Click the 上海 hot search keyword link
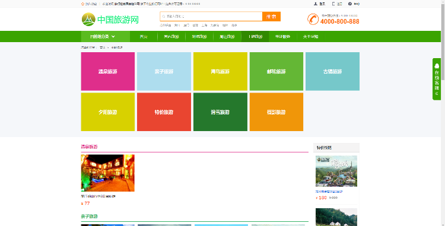445x226 pixels. point(204,26)
